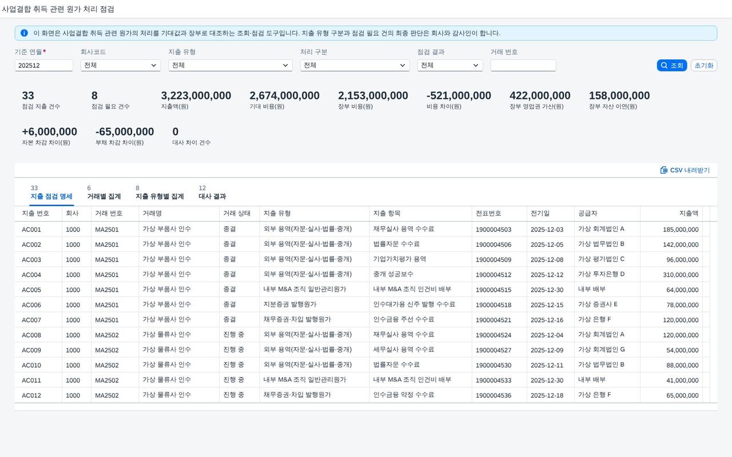Open the 회사코드 dropdown

coord(121,66)
